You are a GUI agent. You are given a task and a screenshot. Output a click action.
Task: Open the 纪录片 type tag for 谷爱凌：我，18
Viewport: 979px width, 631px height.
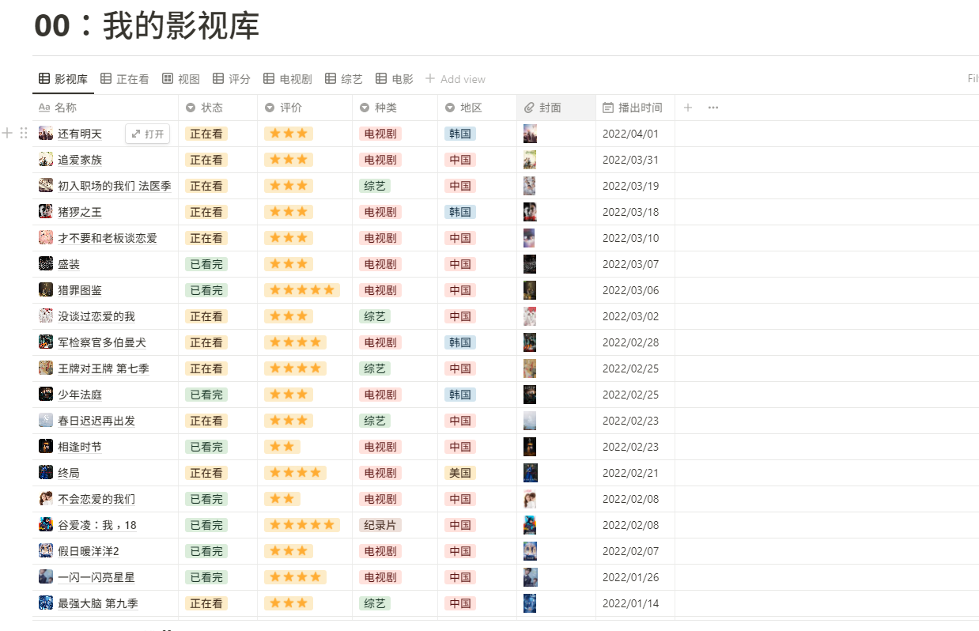click(380, 525)
